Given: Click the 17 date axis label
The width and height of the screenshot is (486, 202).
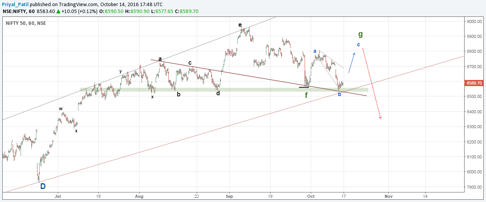Looking at the screenshot, I should pyautogui.click(x=344, y=195).
